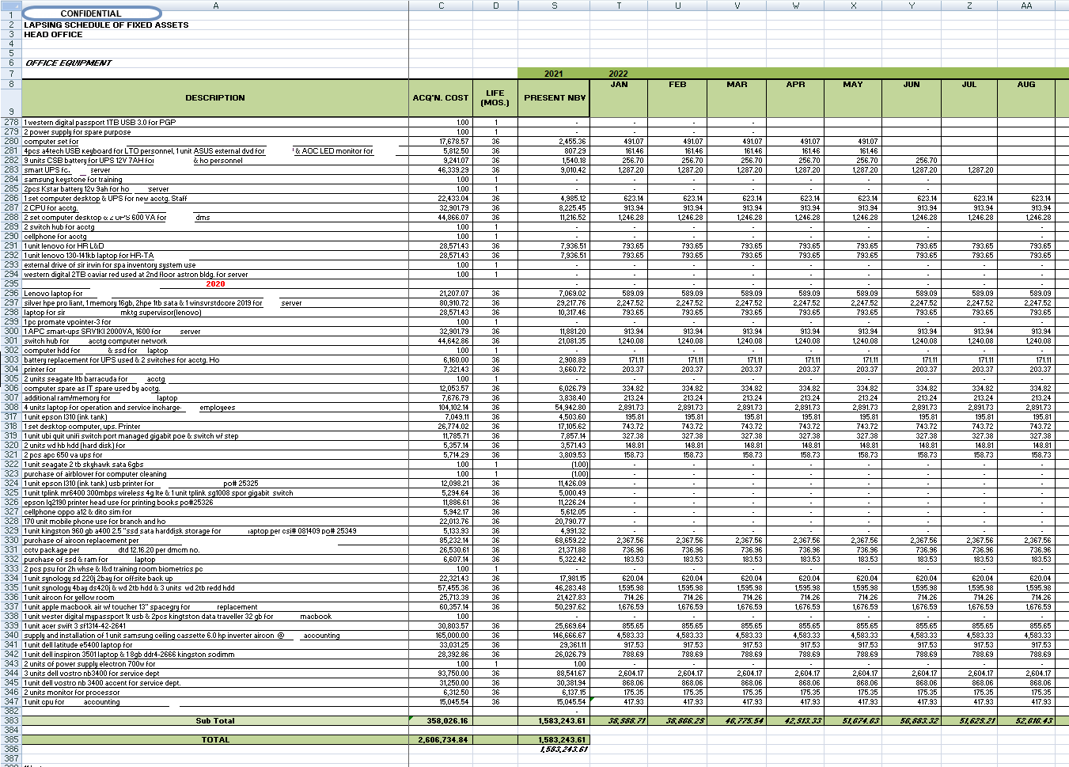Screen dimensions: 1069x767
Task: Select the Sub Total label cell
Action: [x=215, y=720]
